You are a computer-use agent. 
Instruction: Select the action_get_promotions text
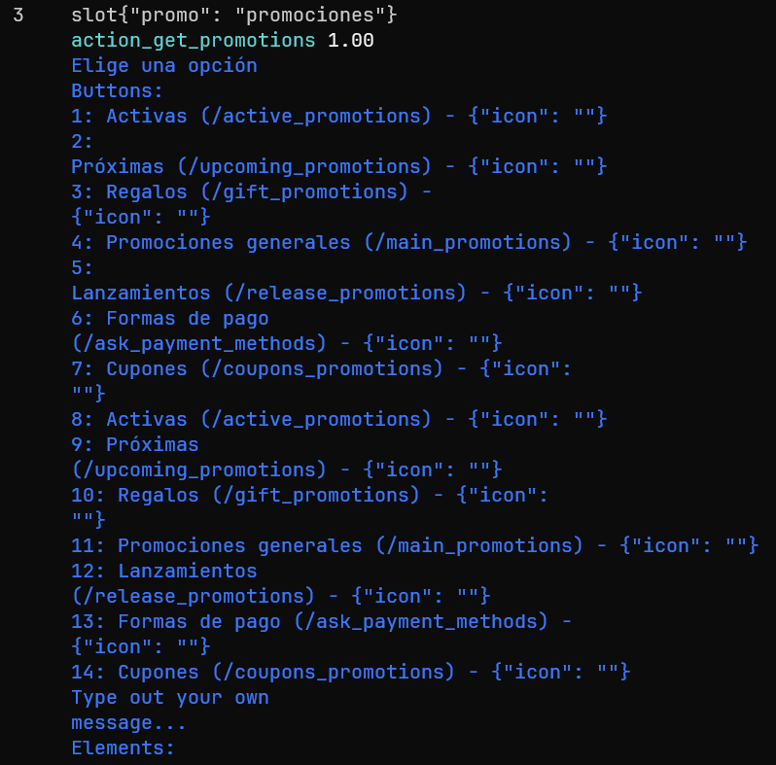pos(193,41)
